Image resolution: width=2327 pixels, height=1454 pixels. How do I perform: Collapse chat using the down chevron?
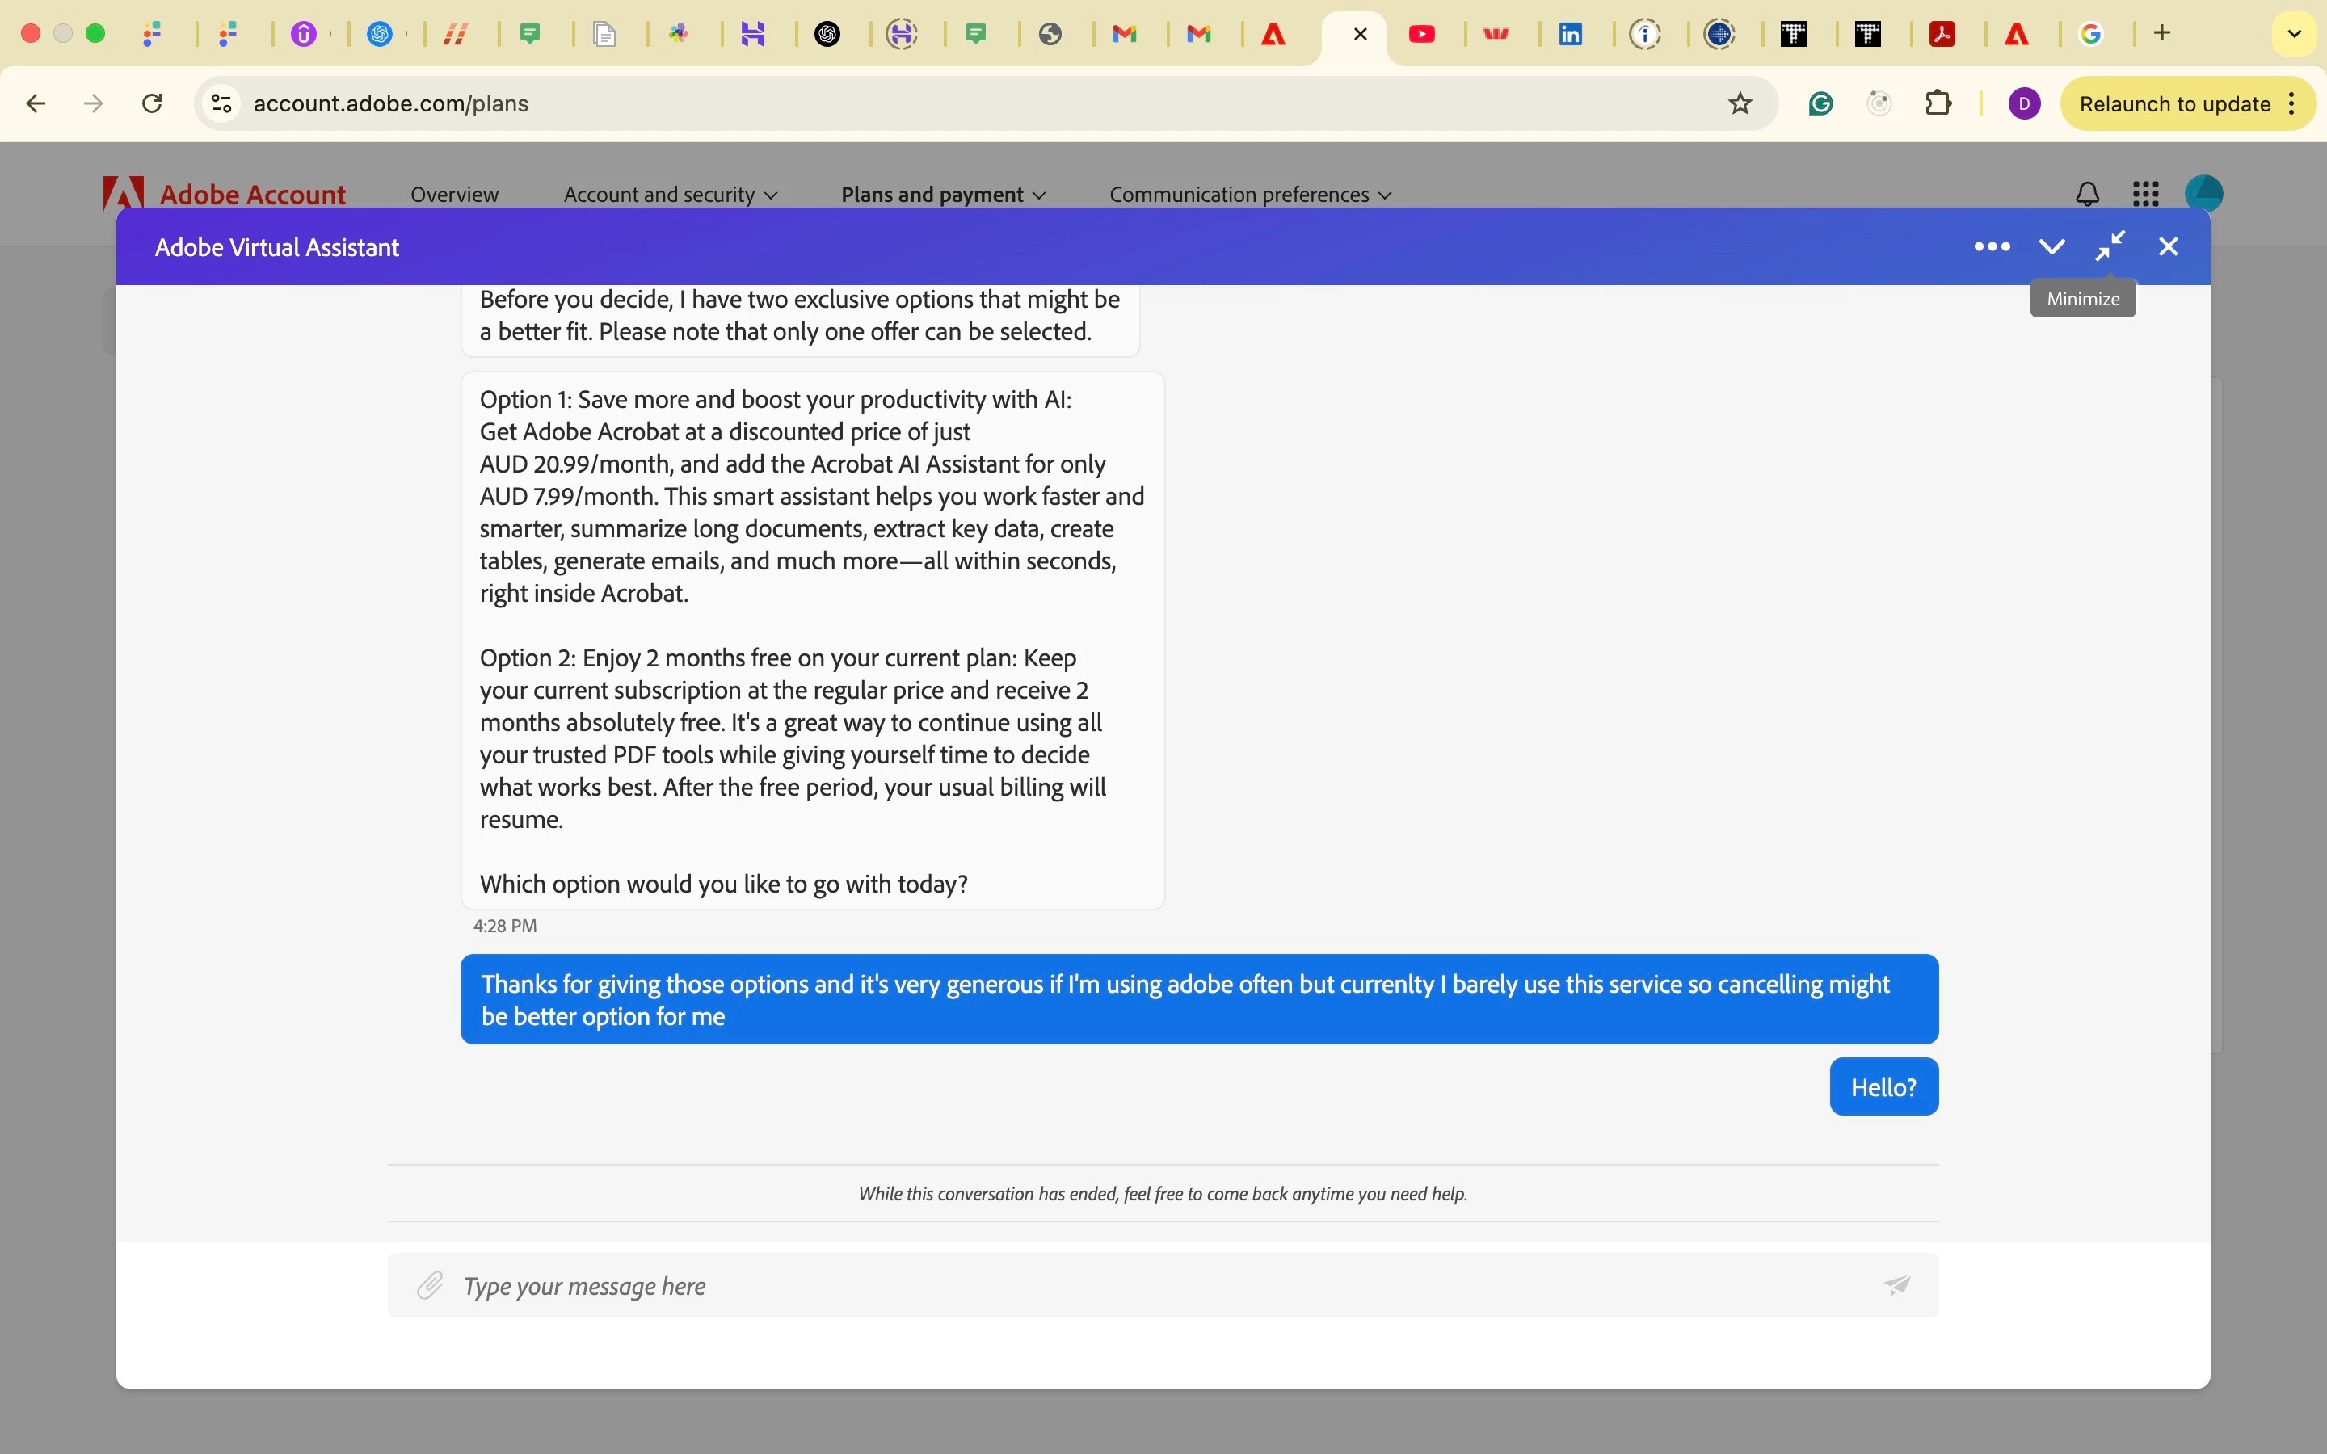pyautogui.click(x=2052, y=247)
